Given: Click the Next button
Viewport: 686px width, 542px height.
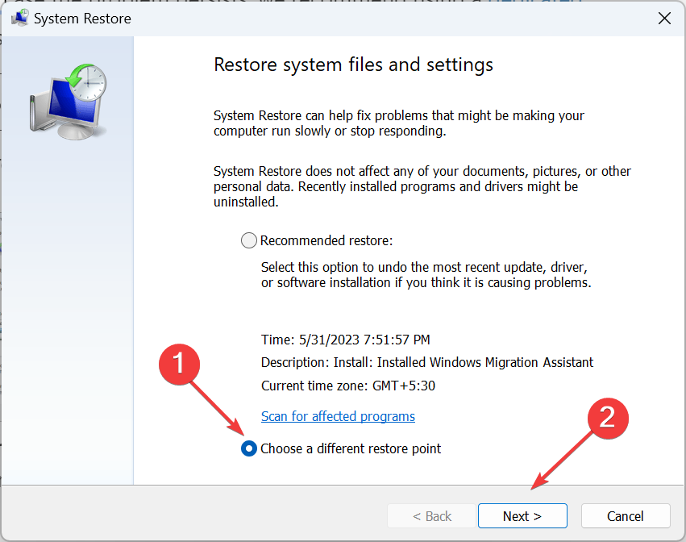Looking at the screenshot, I should click(522, 515).
